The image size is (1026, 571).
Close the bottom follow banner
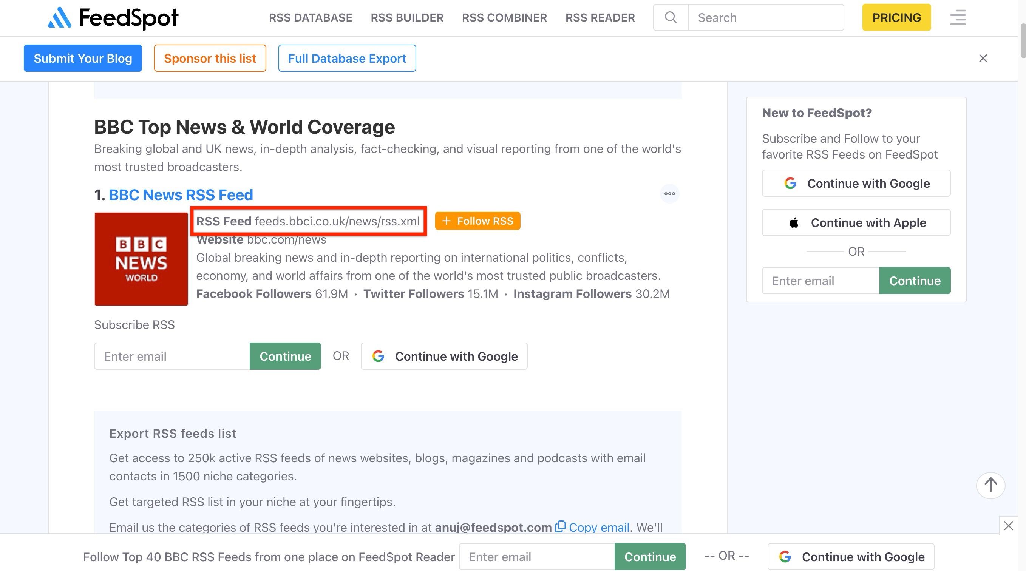pyautogui.click(x=1008, y=526)
